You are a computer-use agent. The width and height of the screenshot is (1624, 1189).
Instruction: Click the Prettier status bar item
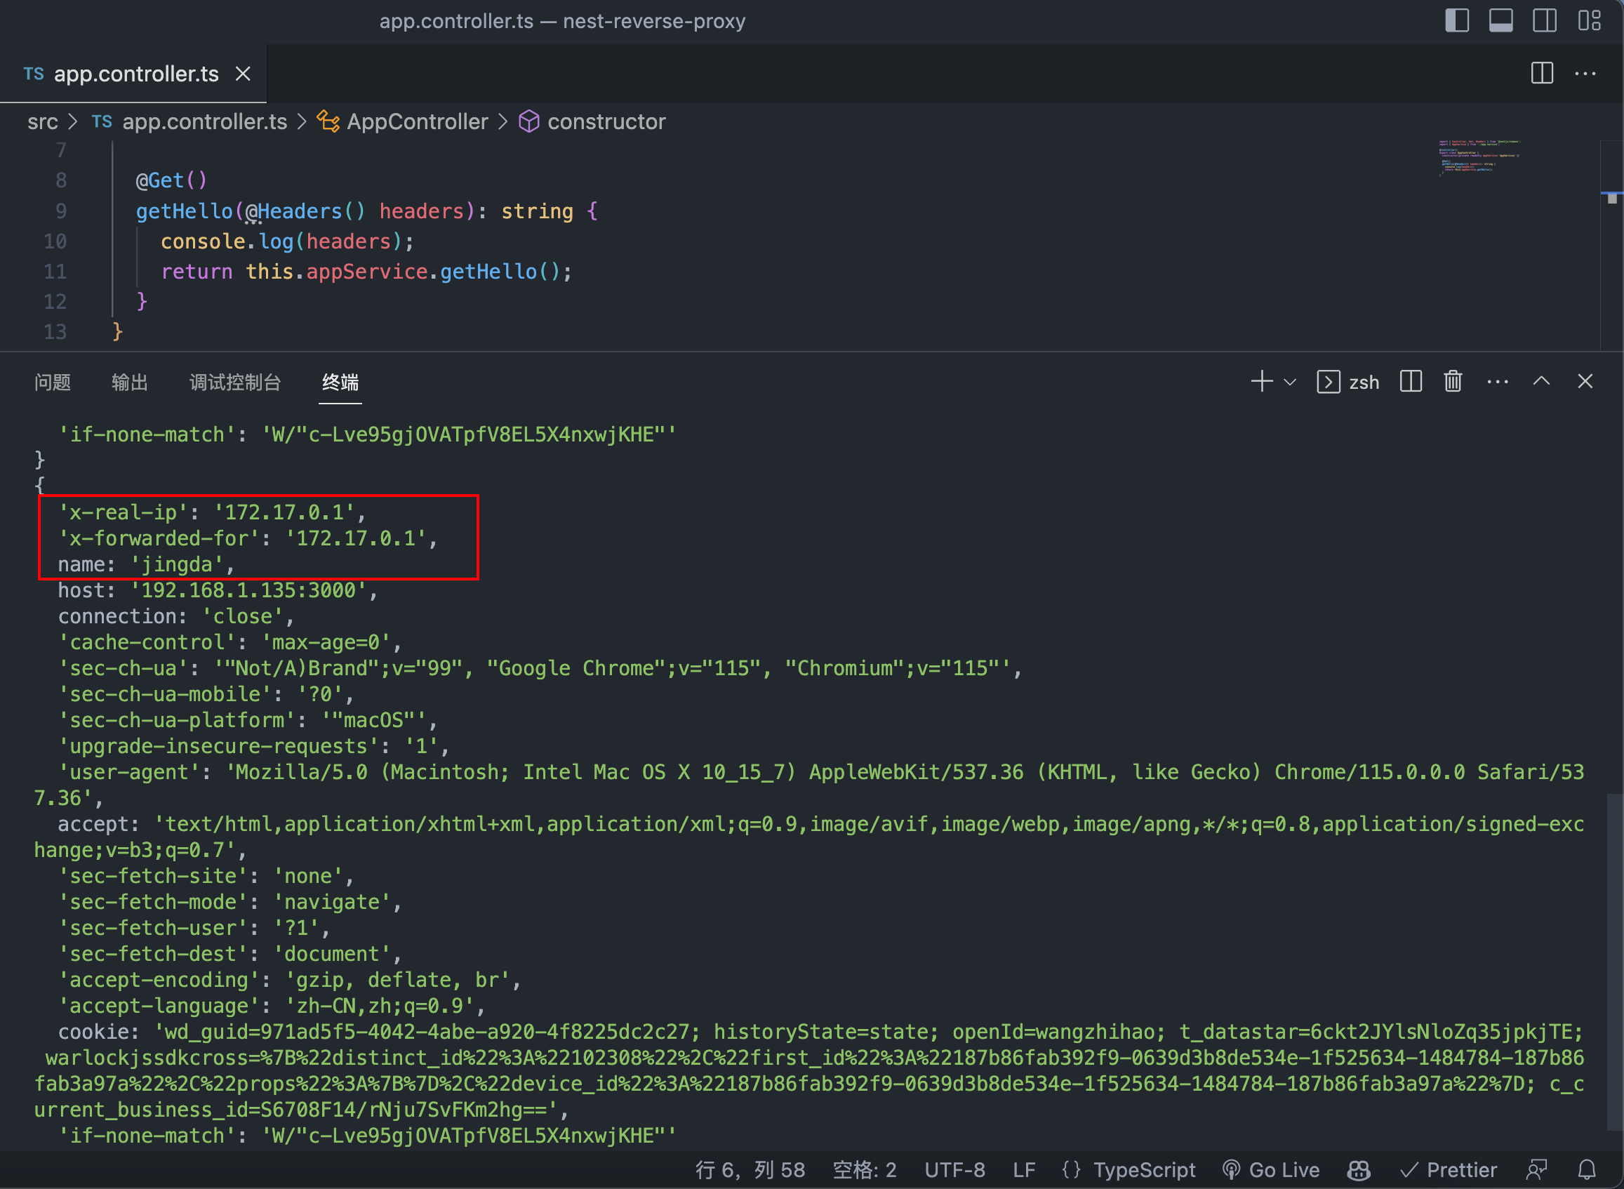1449,1169
